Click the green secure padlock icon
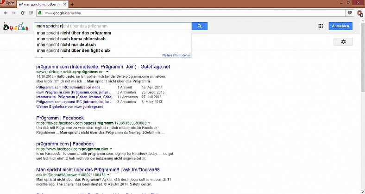This screenshot has height=194, width=365. pyautogui.click(x=40, y=13)
